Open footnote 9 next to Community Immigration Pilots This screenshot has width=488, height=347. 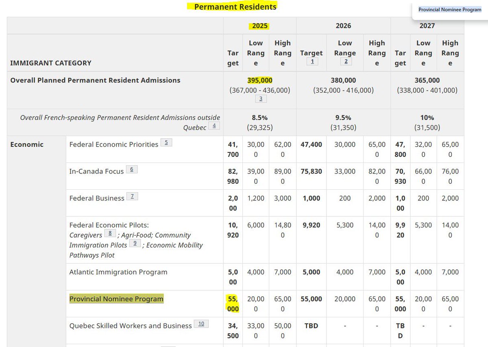point(134,243)
